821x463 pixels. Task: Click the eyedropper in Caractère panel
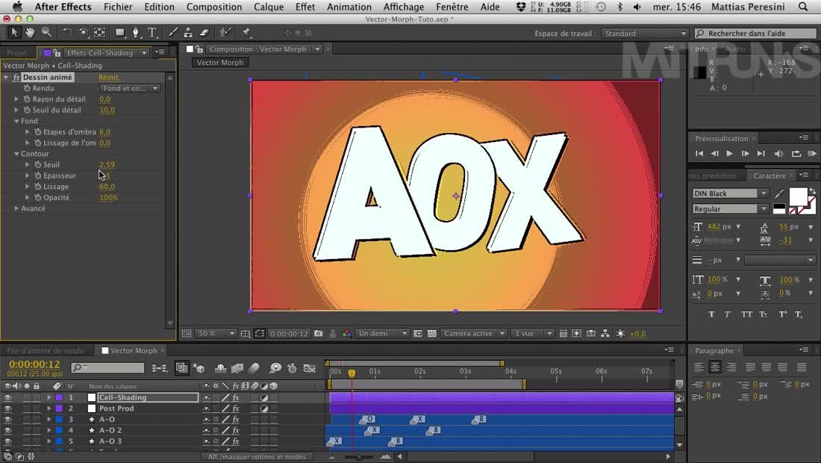pyautogui.click(x=780, y=193)
